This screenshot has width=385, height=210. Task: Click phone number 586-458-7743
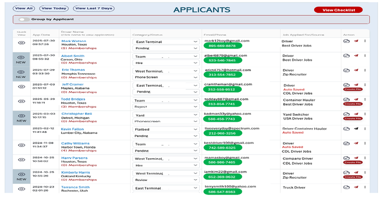(x=222, y=119)
